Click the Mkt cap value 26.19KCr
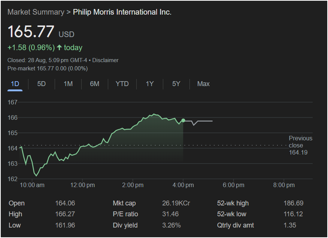328x238 pixels. (x=176, y=203)
